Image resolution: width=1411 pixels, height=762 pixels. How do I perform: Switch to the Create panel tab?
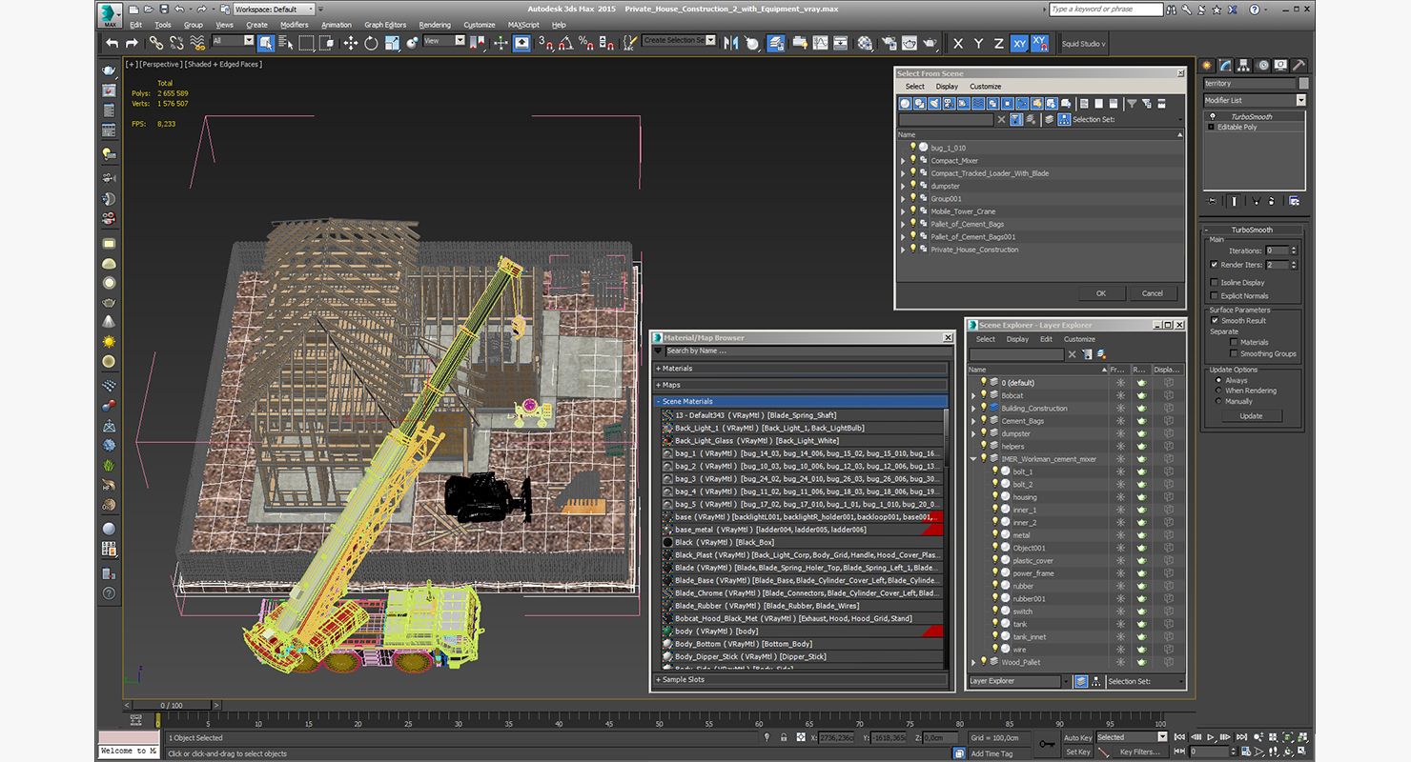[1208, 66]
